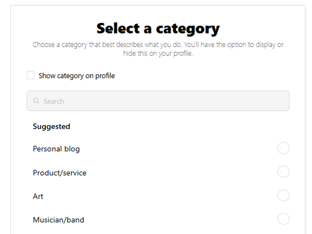Image resolution: width=312 pixels, height=234 pixels.
Task: Click the magnifying glass search icon
Action: pos(36,101)
